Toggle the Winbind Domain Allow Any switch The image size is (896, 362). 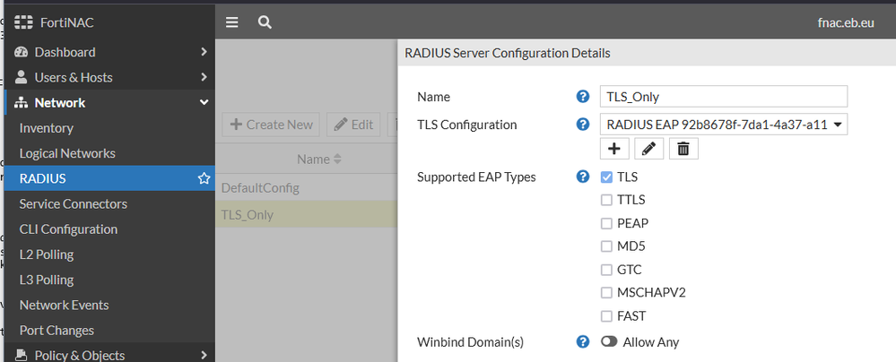pyautogui.click(x=609, y=341)
